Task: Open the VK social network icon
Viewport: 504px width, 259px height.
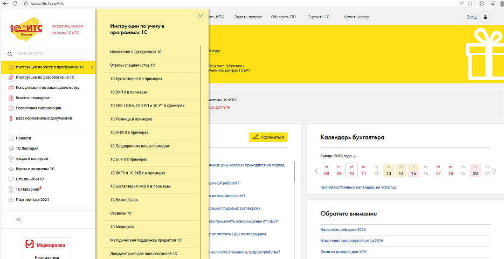Action: 18,220
